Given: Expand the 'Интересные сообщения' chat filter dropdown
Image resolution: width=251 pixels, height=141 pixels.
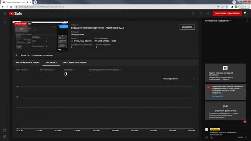Looking at the screenshot, I should tap(218, 21).
